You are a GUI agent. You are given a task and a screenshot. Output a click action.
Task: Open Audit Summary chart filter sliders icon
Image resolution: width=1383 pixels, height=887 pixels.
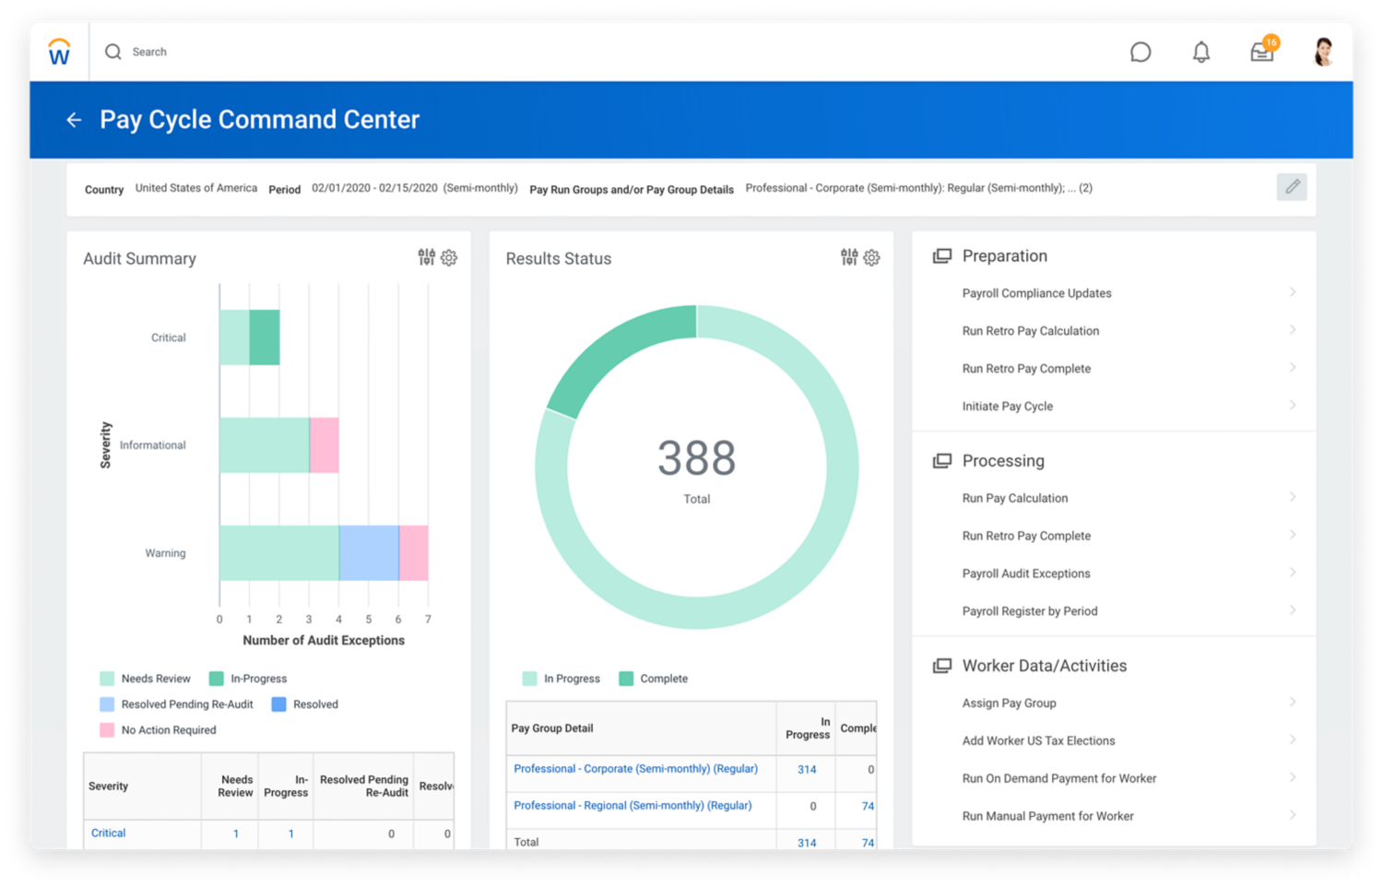tap(426, 257)
